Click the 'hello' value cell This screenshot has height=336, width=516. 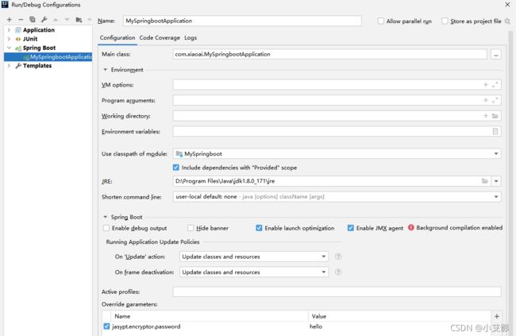click(x=316, y=326)
